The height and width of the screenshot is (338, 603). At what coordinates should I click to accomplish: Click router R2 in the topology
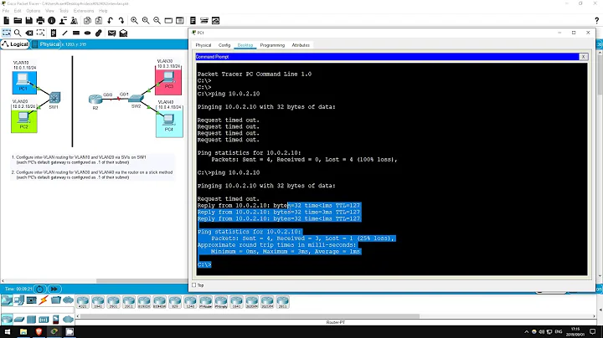tap(95, 100)
